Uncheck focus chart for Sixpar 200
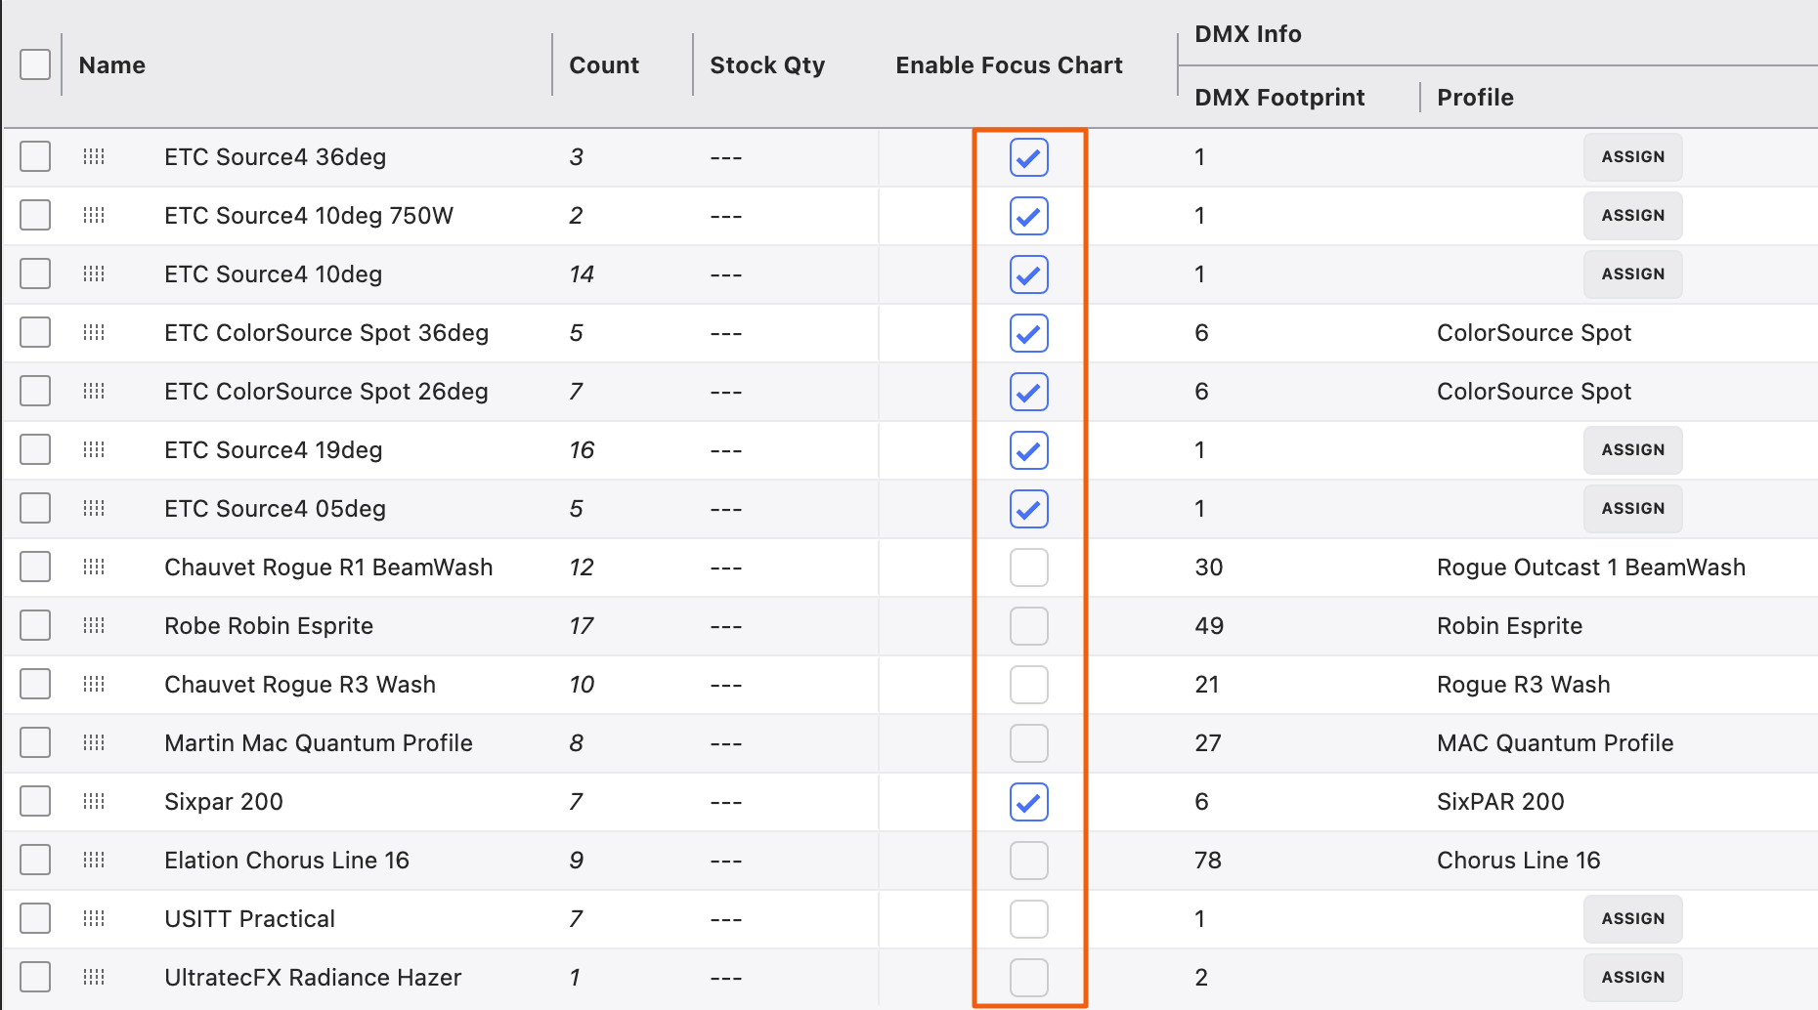Viewport: 1818px width, 1010px height. [1028, 802]
